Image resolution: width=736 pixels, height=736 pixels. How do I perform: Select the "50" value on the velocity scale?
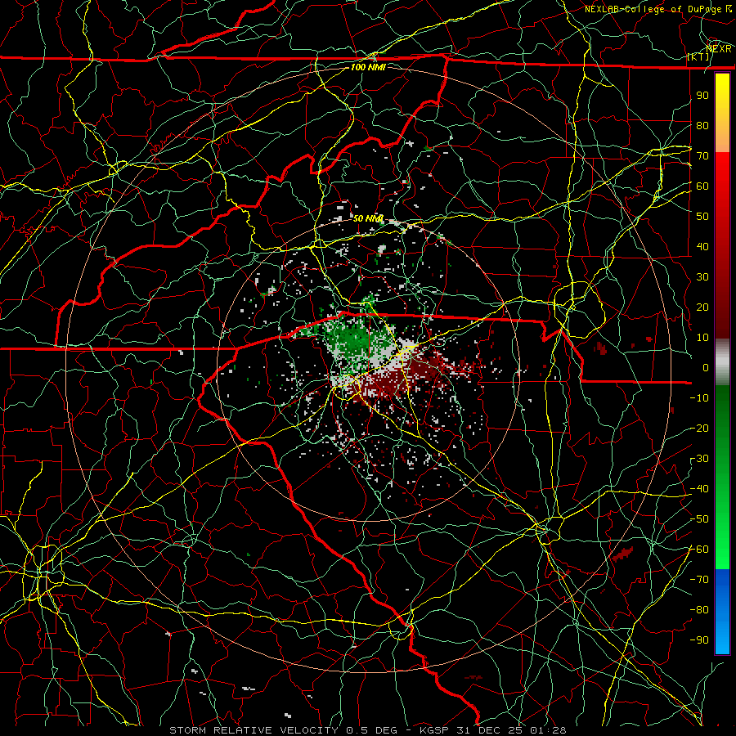(x=702, y=217)
